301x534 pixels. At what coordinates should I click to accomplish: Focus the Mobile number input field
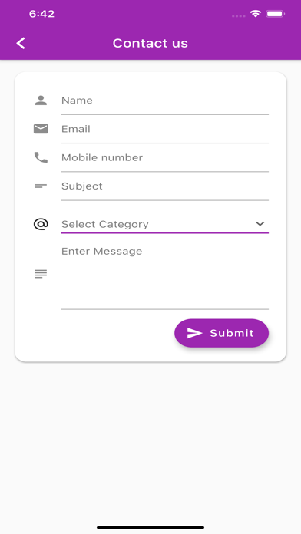point(165,158)
